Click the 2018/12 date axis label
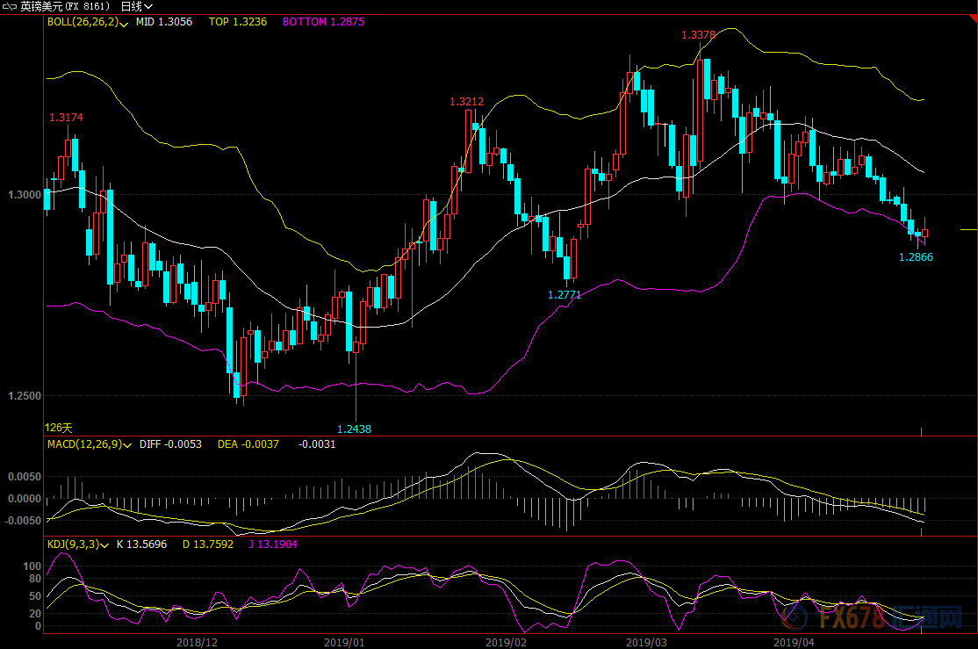978x649 pixels. tap(198, 642)
